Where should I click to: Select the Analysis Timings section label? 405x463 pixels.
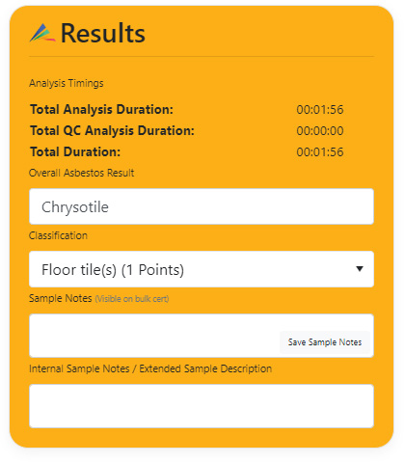pos(67,83)
